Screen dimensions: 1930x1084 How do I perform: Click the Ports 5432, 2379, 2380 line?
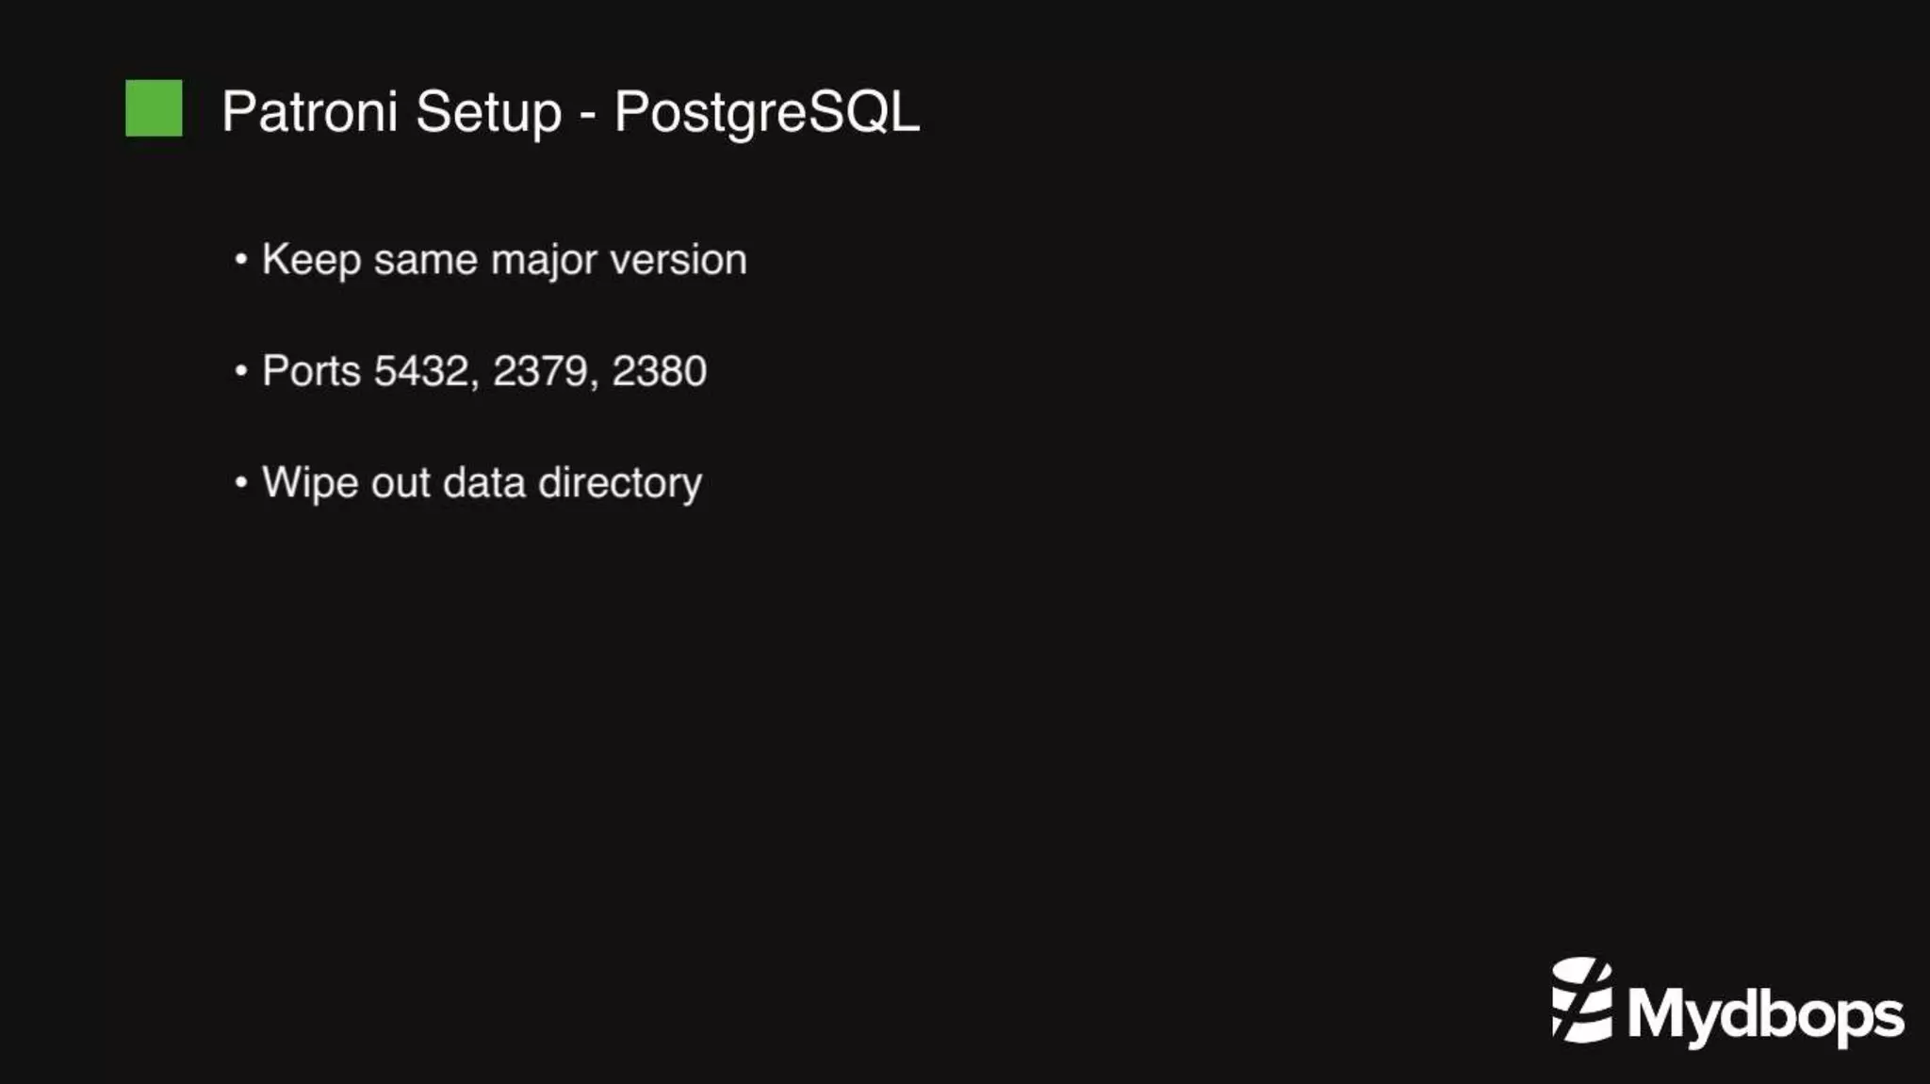pyautogui.click(x=470, y=371)
